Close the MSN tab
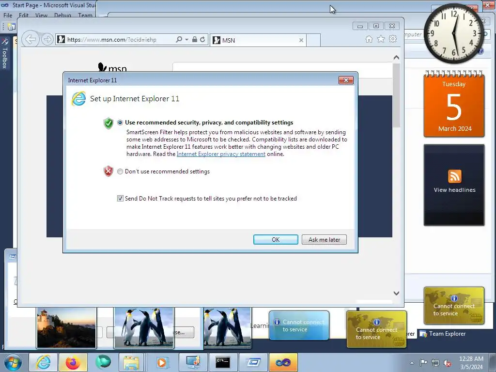 click(301, 40)
